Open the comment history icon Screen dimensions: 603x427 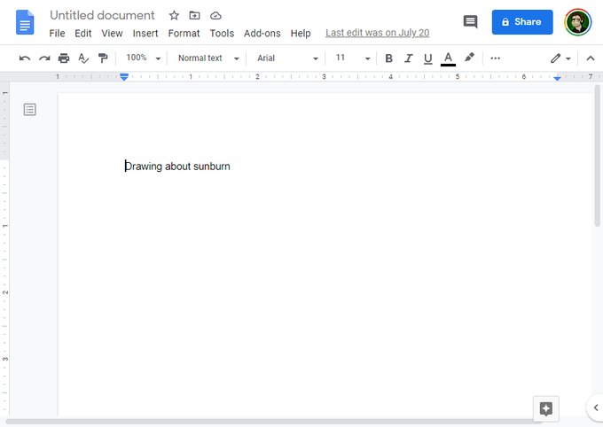(470, 22)
